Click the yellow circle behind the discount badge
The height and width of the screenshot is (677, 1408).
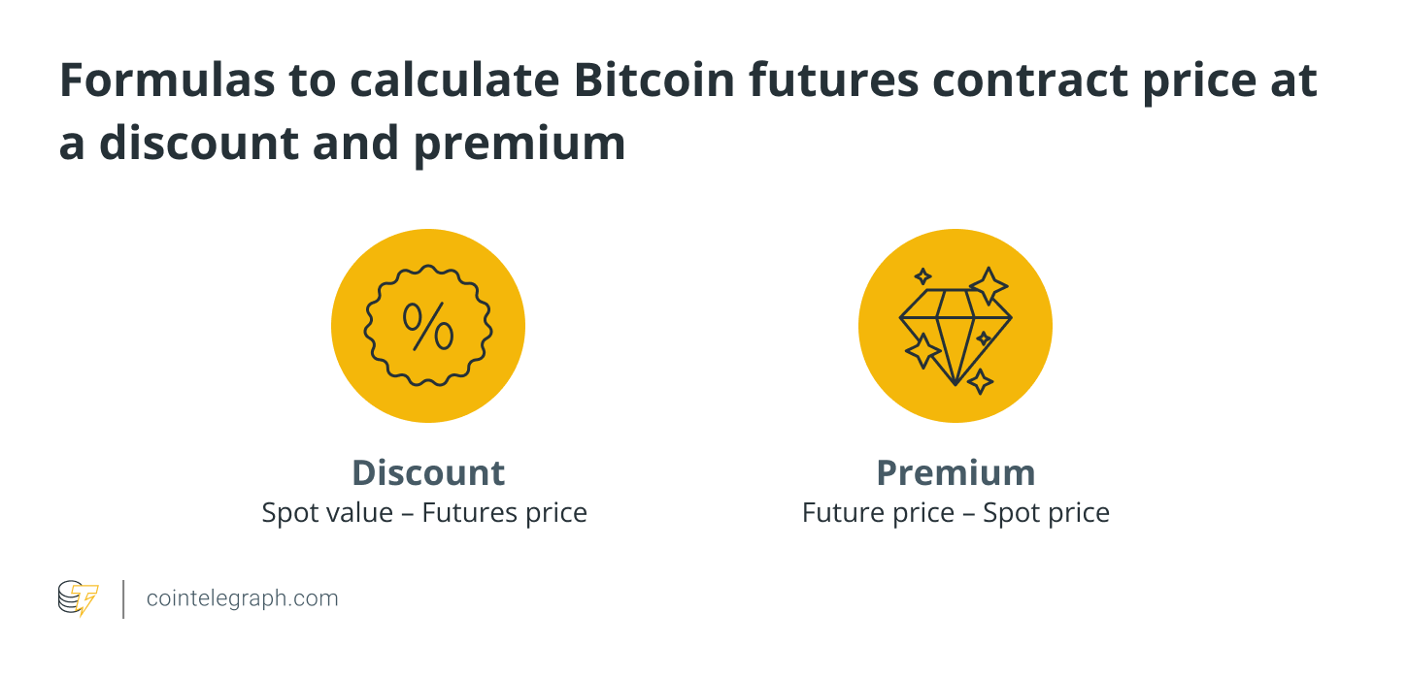(427, 326)
